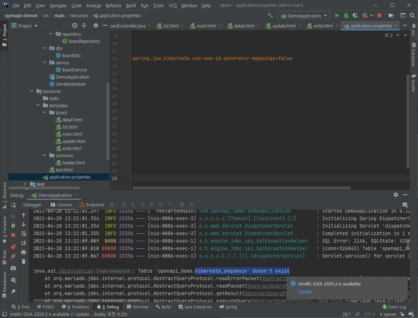Viewport: 418px width, 318px height.
Task: Open Project panel settings gear
Action: (96, 26)
